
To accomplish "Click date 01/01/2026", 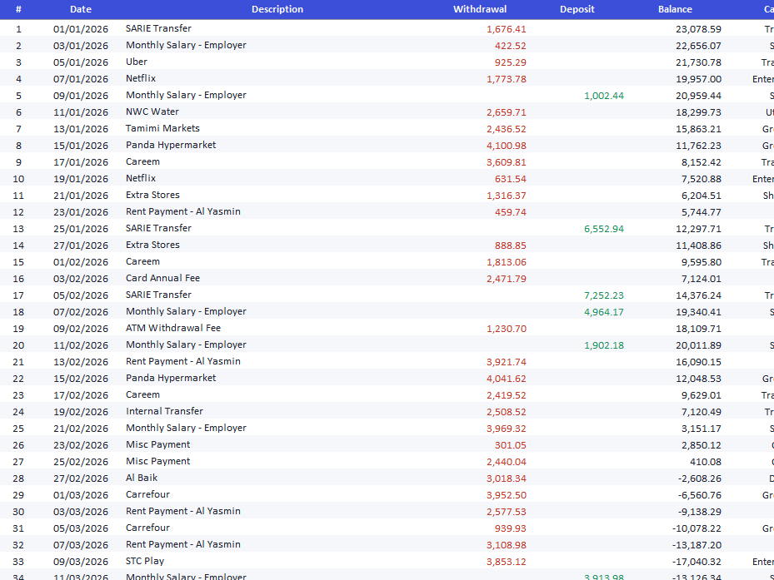I will click(x=81, y=29).
